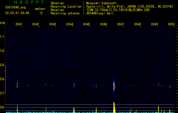Click the date stamp 02.03.01 09:40
Image resolution: width=178 pixels, height=113 pixels.
point(17,13)
